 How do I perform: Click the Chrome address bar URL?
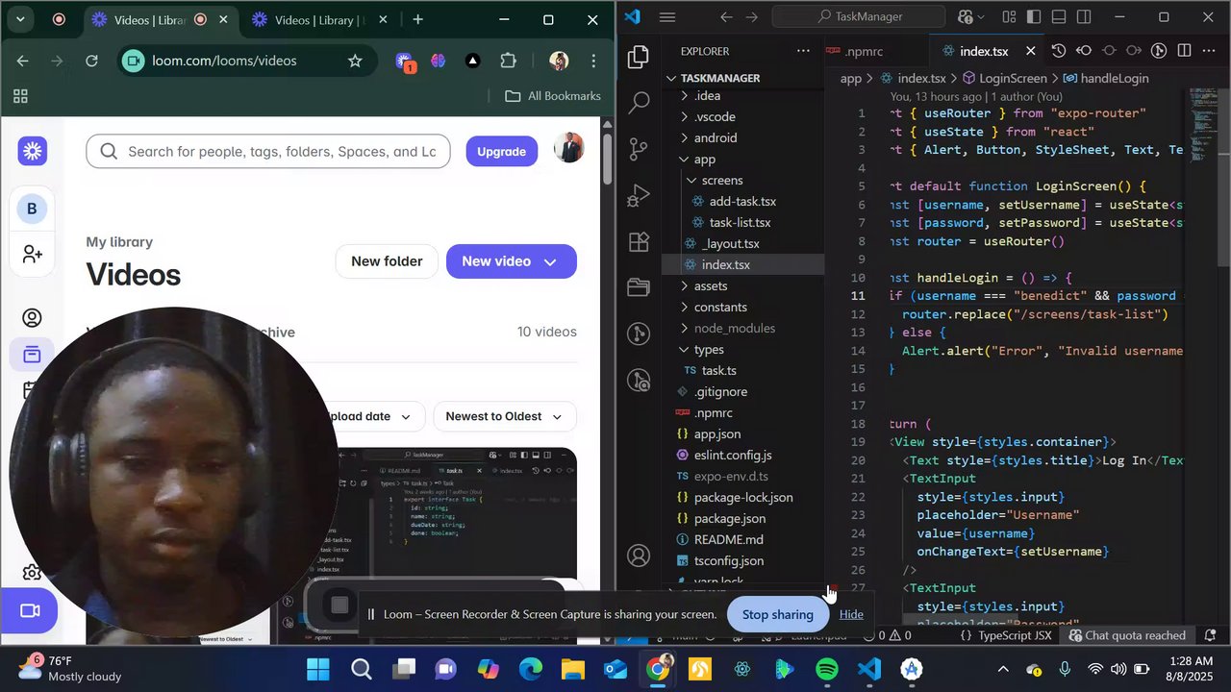[x=224, y=61]
